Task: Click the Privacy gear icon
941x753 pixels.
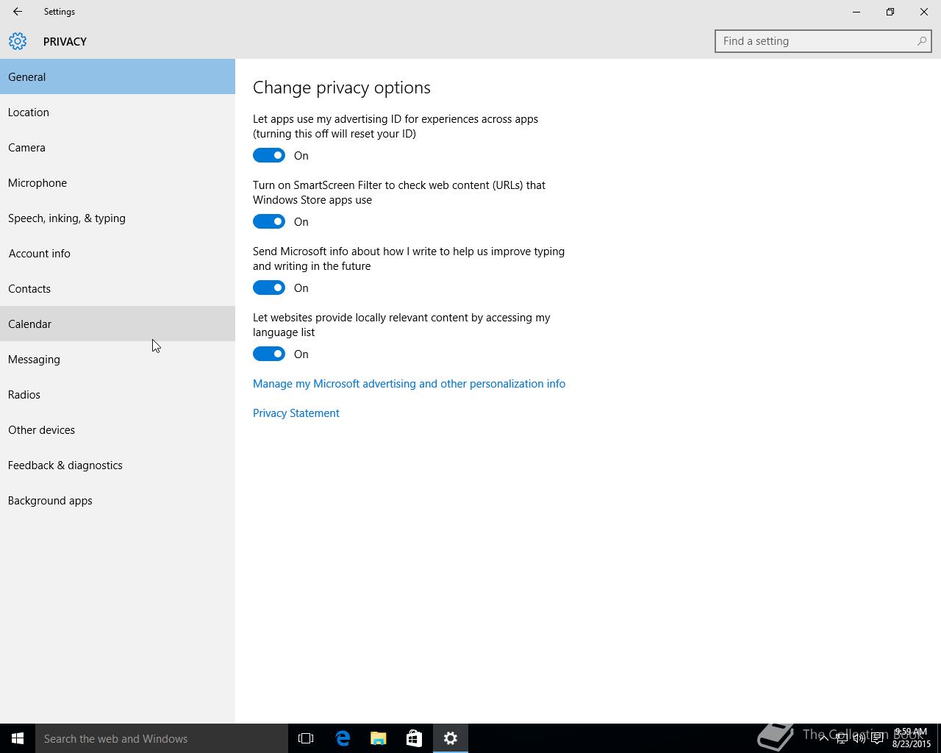Action: pyautogui.click(x=18, y=41)
